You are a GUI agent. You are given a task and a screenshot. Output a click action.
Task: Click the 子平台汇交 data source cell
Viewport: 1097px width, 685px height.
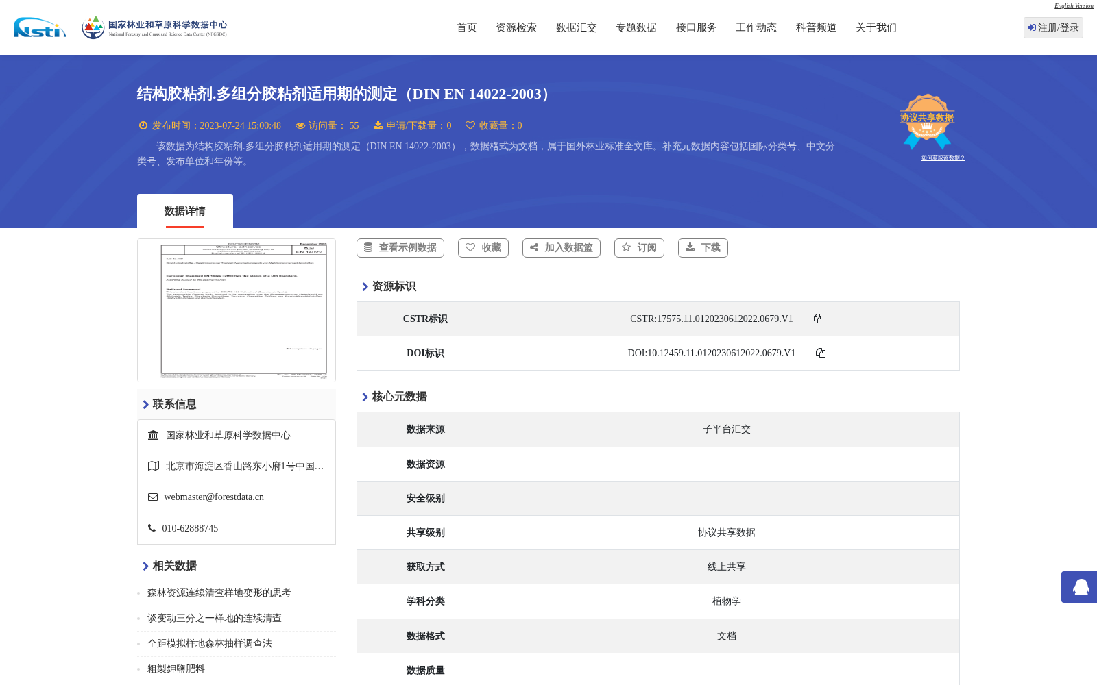727,429
